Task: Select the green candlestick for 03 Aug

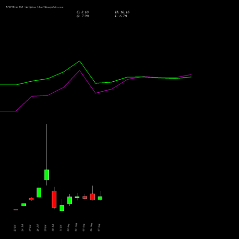Action: click(x=69, y=200)
